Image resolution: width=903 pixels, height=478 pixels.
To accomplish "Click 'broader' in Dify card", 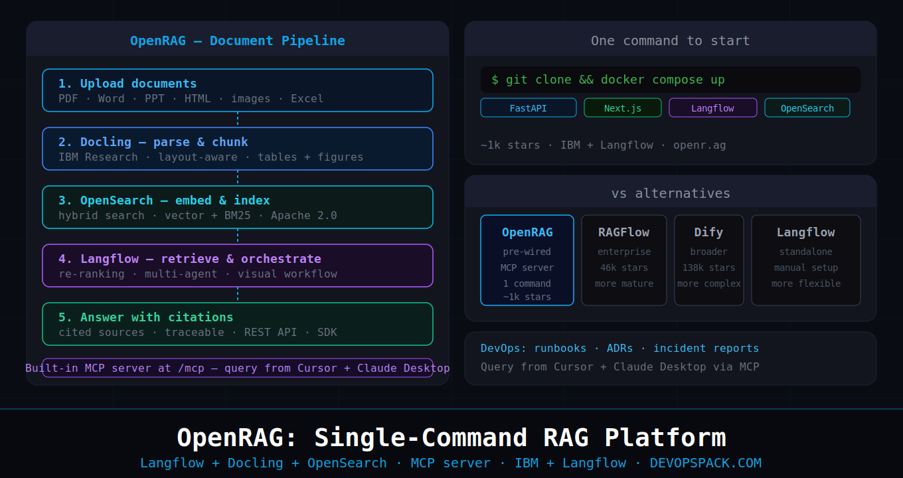I will (x=709, y=252).
